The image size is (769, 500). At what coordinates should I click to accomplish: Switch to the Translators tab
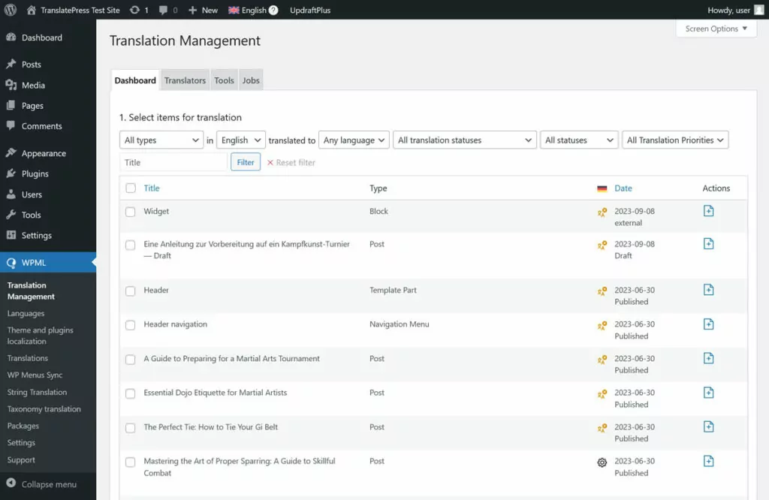pyautogui.click(x=185, y=80)
